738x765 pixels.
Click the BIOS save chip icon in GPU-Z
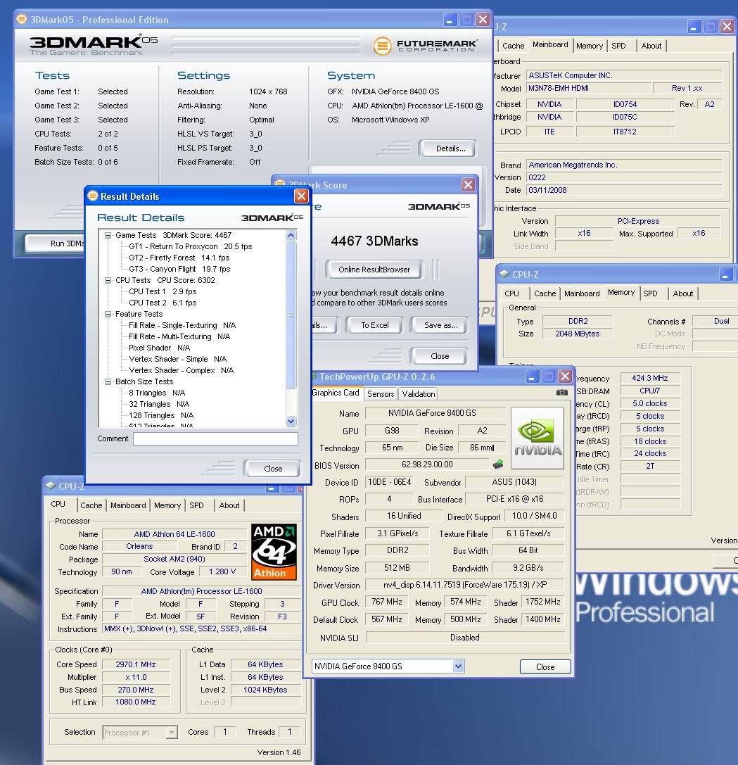[x=498, y=464]
